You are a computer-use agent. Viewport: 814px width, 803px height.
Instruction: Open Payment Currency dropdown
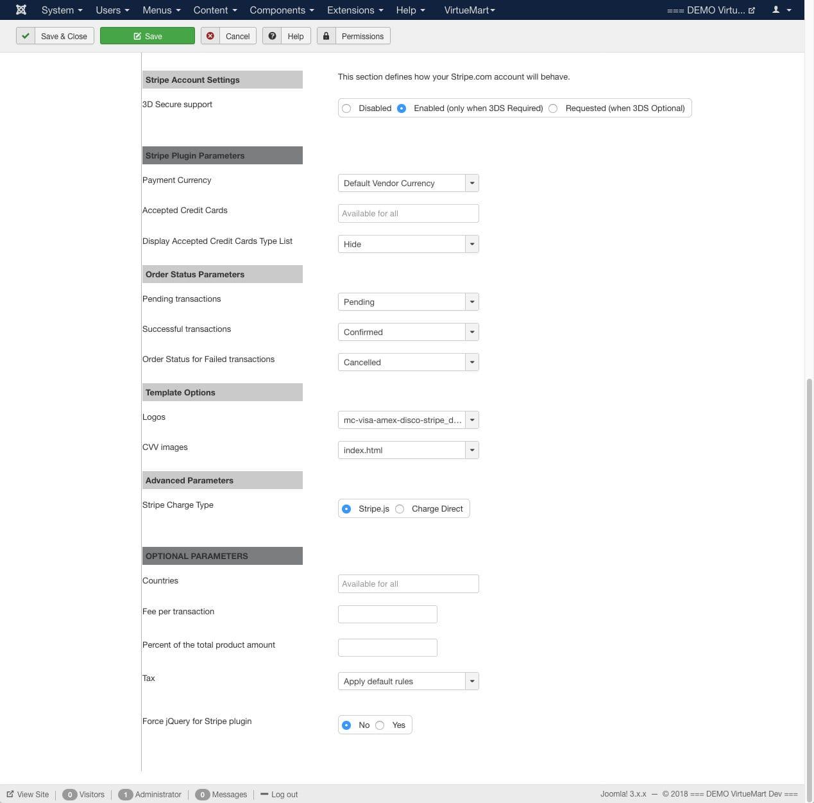(408, 183)
